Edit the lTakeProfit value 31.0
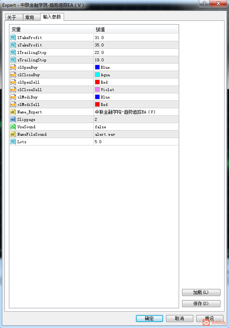 point(136,38)
